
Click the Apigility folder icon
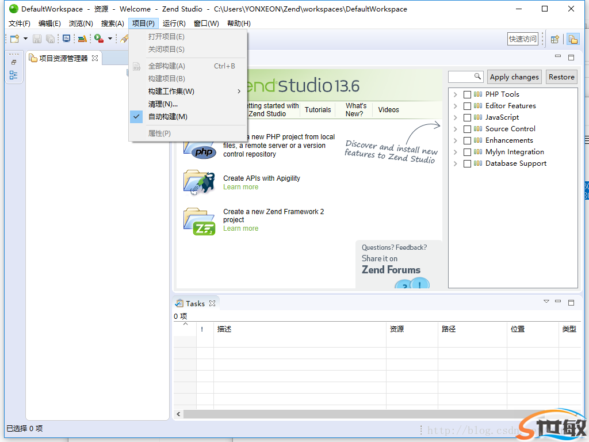click(199, 182)
